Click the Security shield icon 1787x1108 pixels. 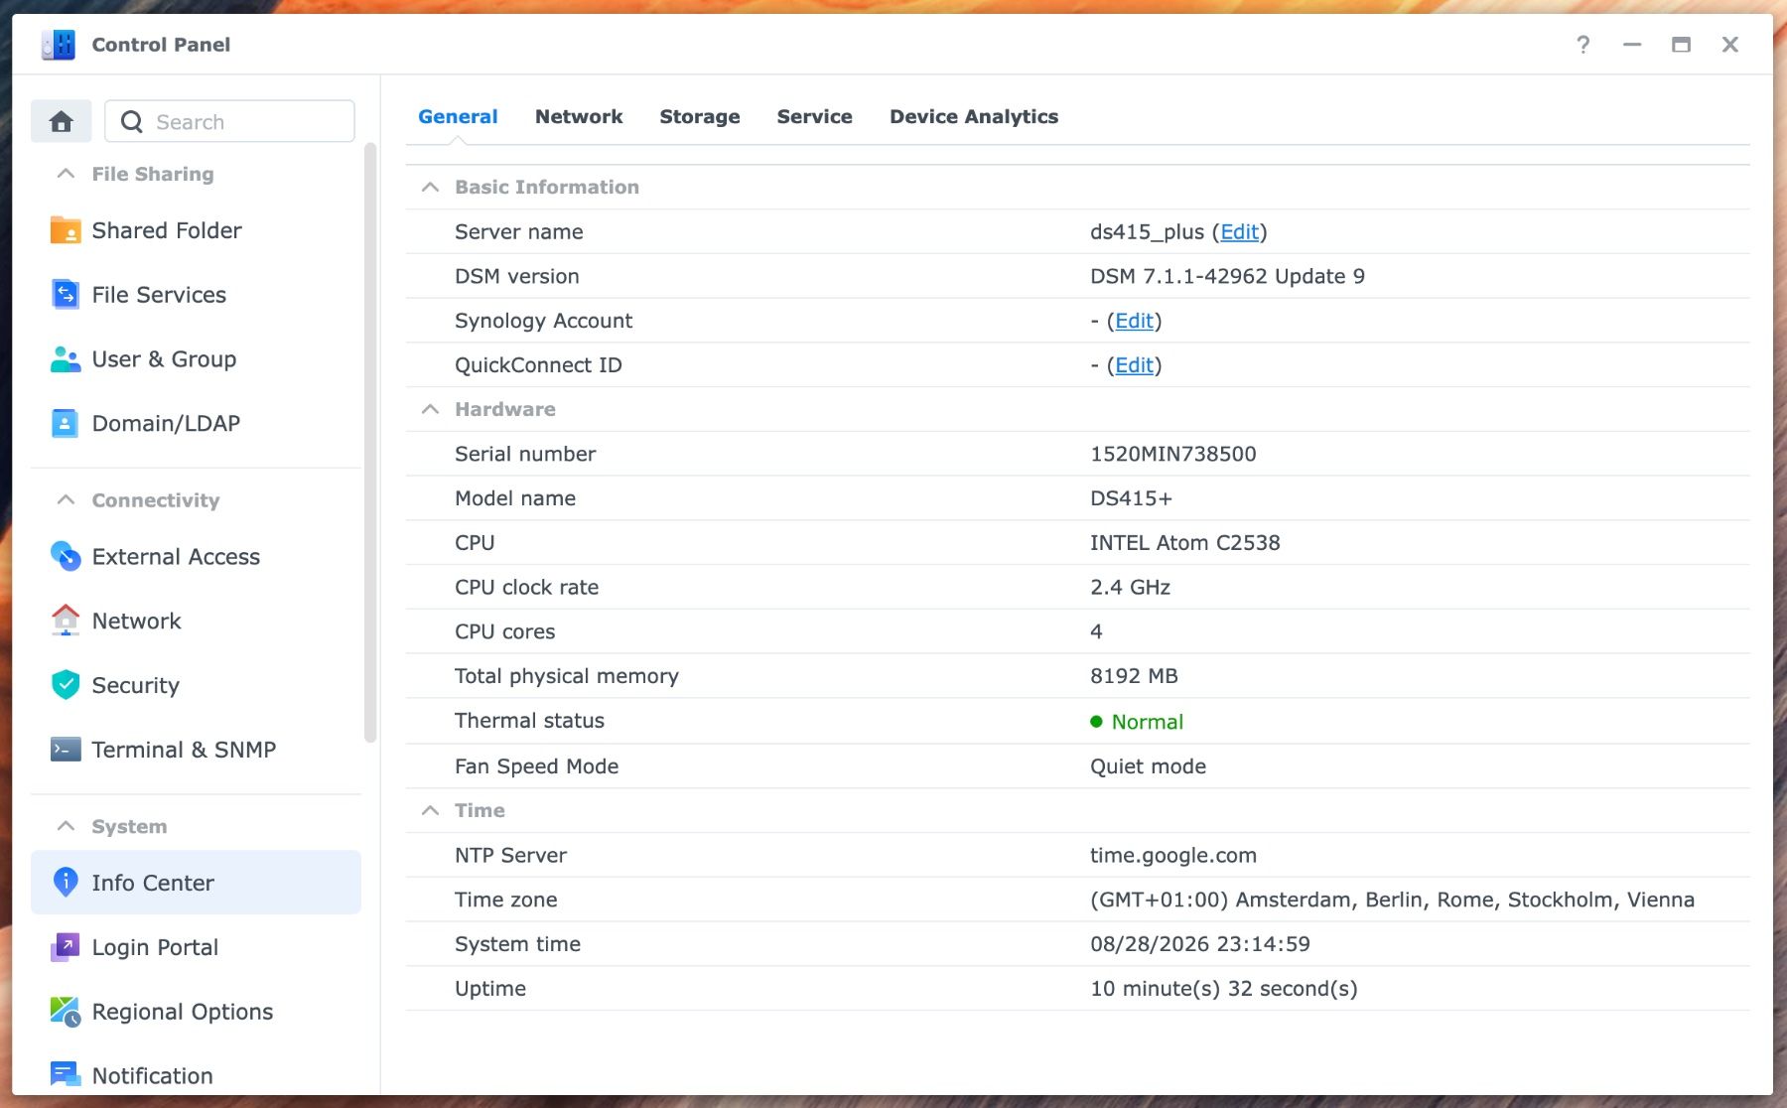click(x=66, y=685)
